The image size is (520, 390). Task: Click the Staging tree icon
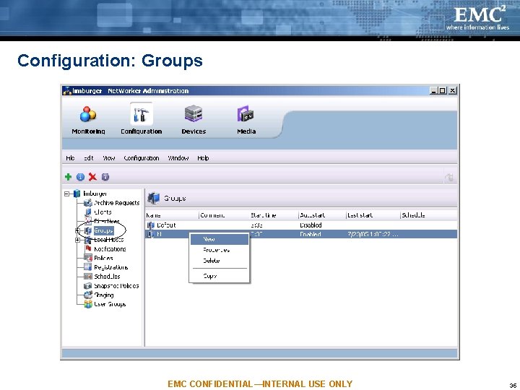pos(88,295)
